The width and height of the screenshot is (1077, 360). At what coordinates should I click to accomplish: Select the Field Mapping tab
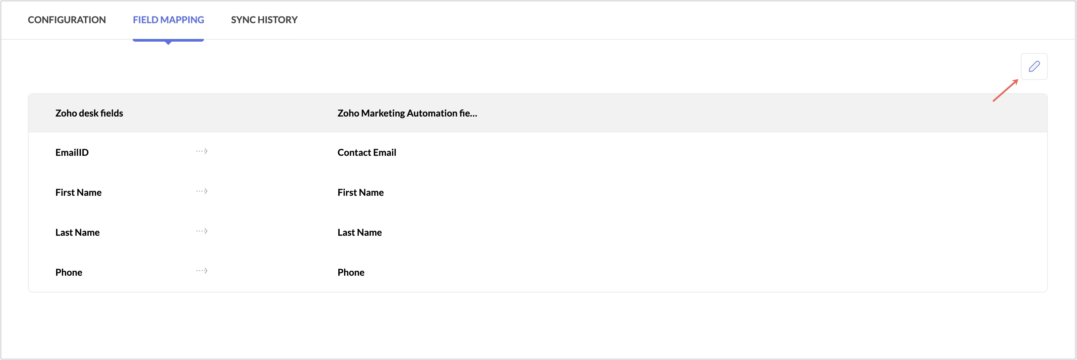click(169, 20)
